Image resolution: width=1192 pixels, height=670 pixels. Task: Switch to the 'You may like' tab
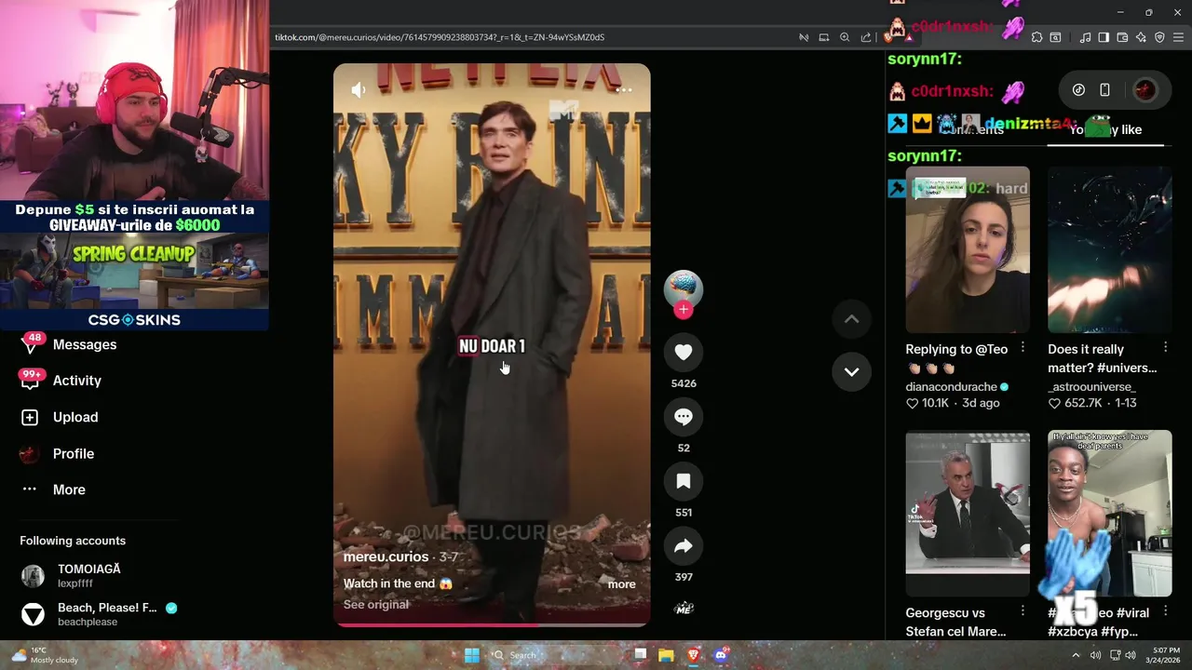point(1105,130)
